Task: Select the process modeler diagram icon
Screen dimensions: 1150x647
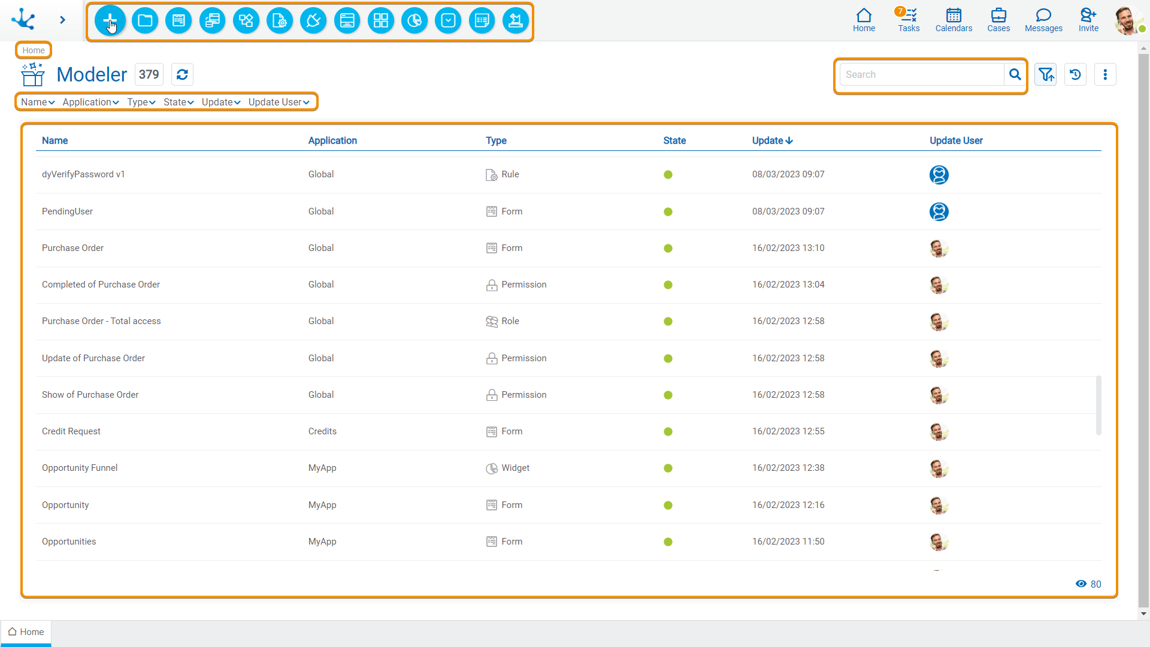Action: 246,20
